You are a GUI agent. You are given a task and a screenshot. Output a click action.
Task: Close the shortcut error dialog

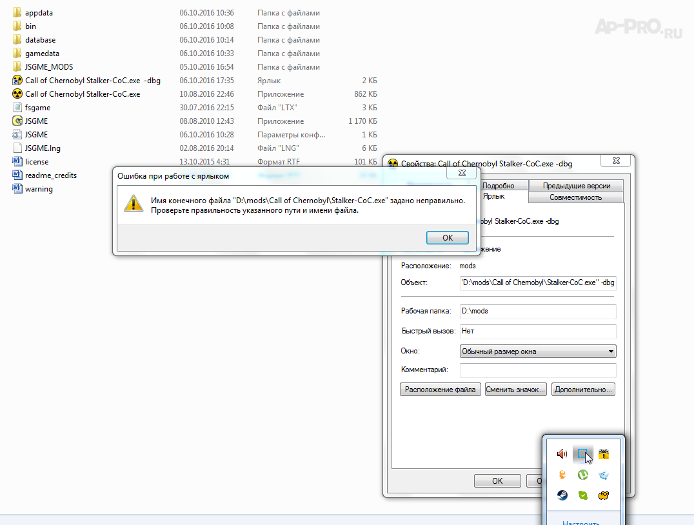tap(462, 173)
